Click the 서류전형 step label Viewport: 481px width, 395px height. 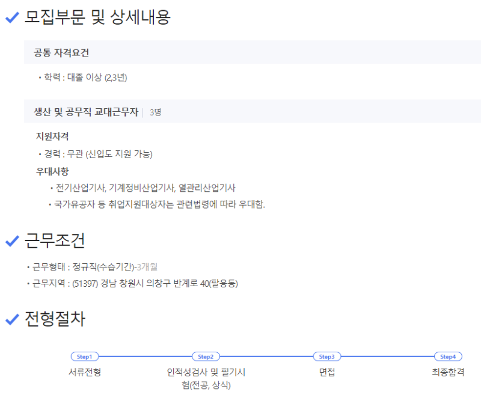pyautogui.click(x=85, y=372)
